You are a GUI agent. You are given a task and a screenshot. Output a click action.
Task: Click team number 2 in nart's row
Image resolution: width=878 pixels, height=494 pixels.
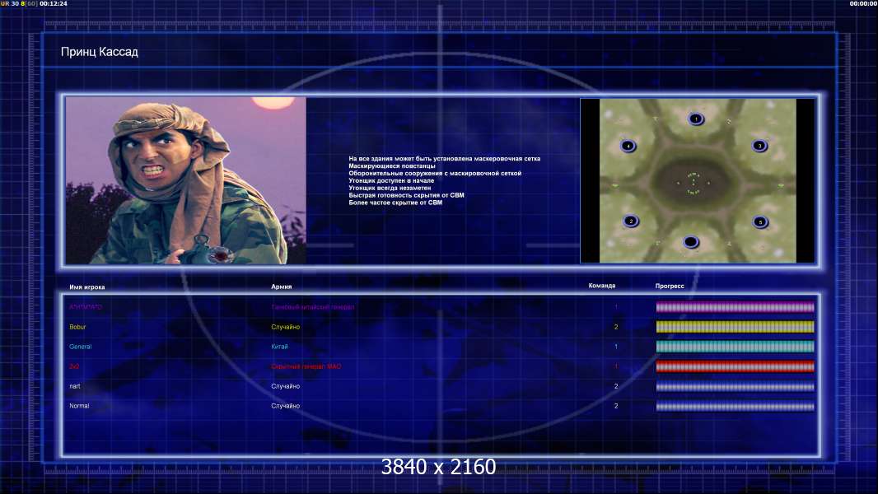tap(616, 386)
